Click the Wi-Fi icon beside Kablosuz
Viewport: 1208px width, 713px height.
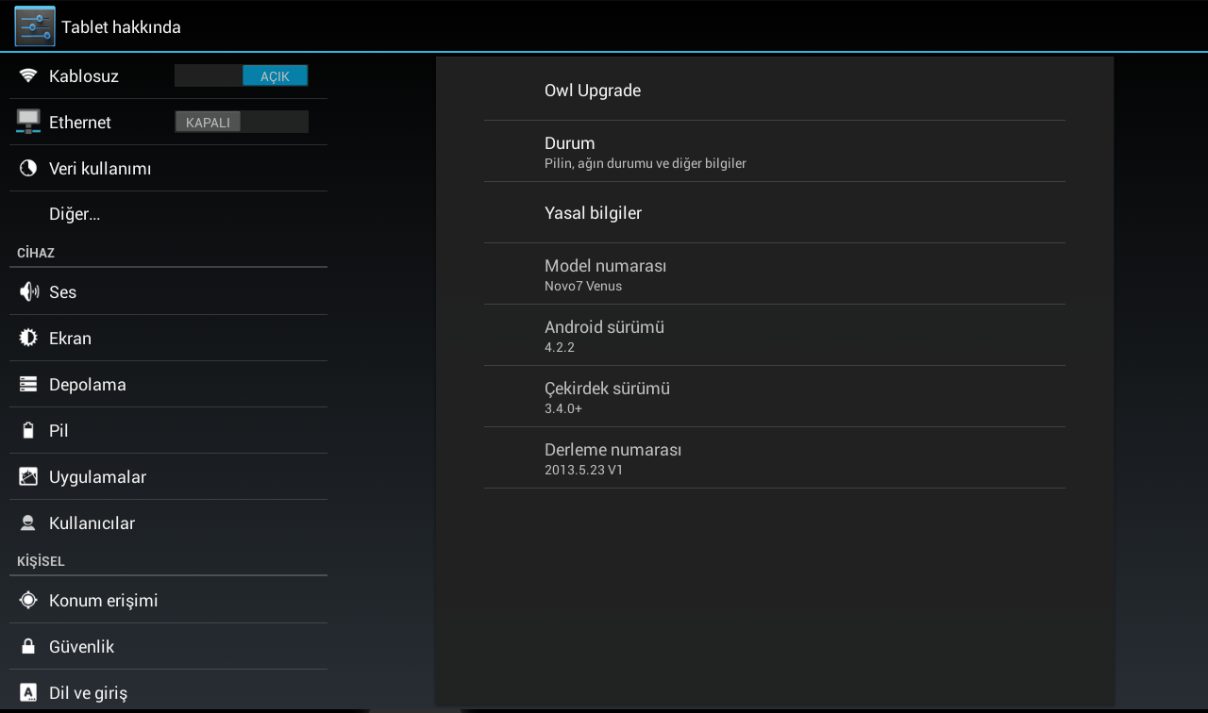coord(28,75)
